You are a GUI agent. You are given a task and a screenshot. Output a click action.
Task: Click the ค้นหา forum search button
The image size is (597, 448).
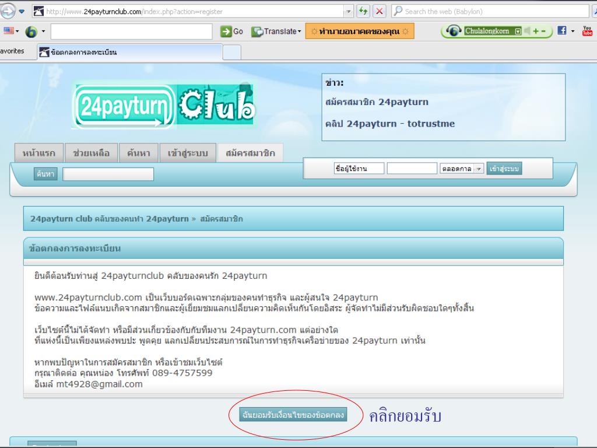(45, 174)
